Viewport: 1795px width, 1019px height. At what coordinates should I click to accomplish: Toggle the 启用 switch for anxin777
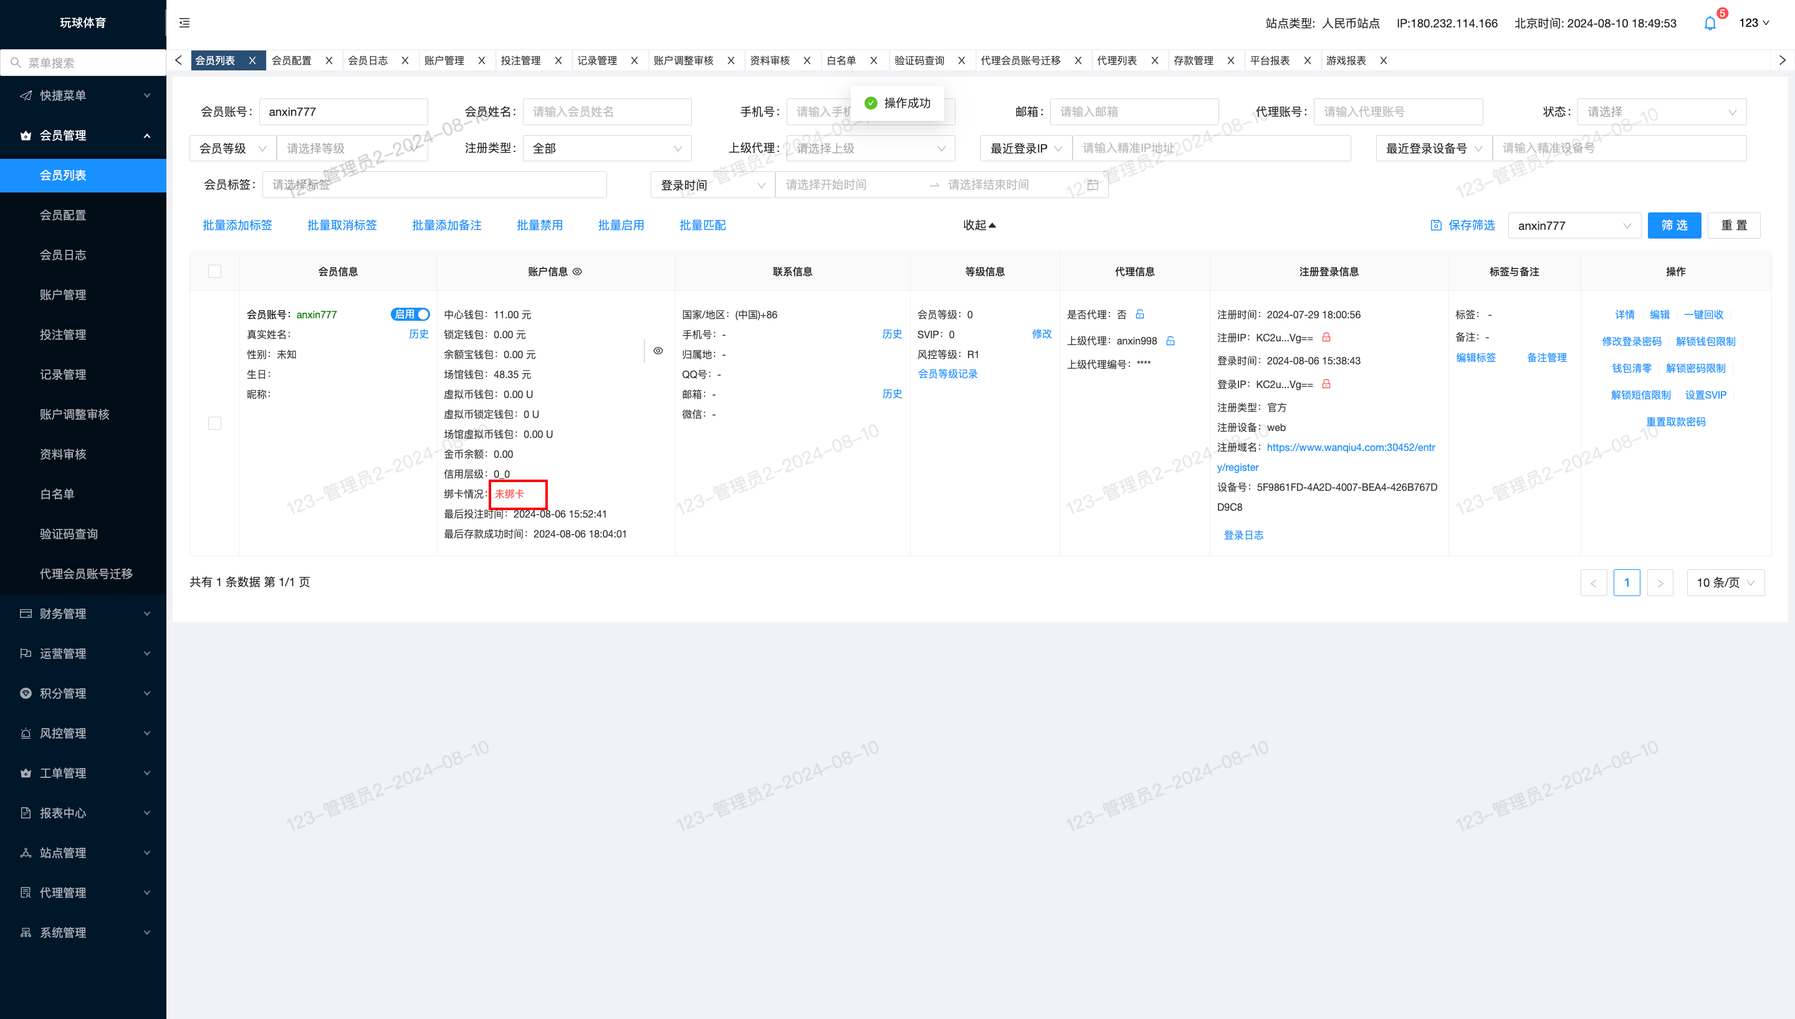(410, 315)
